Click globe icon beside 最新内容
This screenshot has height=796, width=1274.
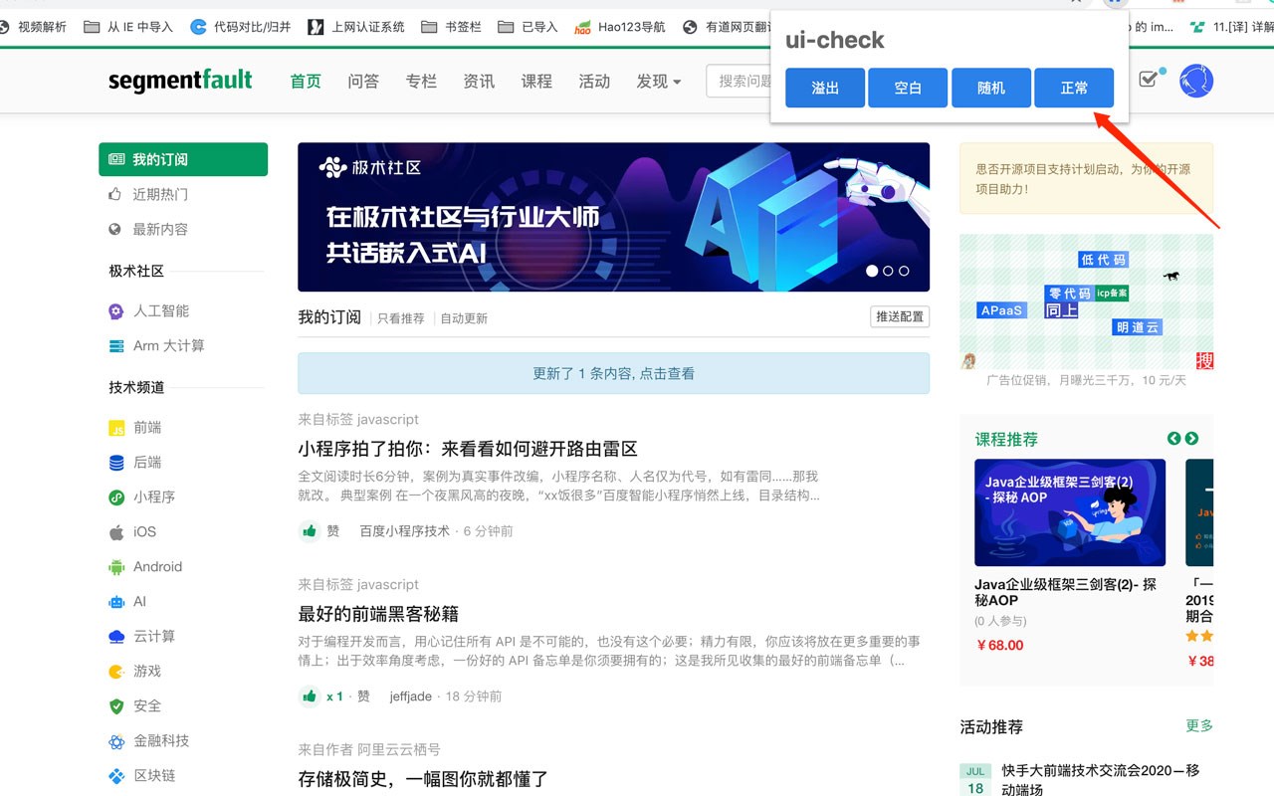pyautogui.click(x=115, y=229)
